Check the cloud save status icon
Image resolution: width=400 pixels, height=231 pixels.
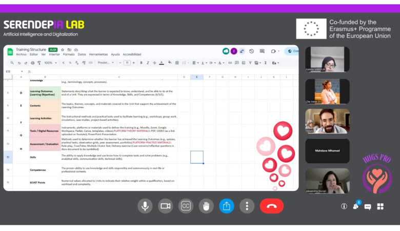point(76,49)
